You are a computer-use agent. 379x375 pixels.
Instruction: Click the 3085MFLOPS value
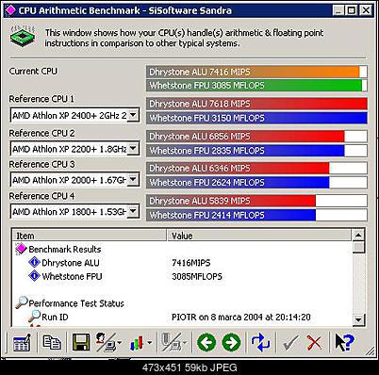[197, 276]
